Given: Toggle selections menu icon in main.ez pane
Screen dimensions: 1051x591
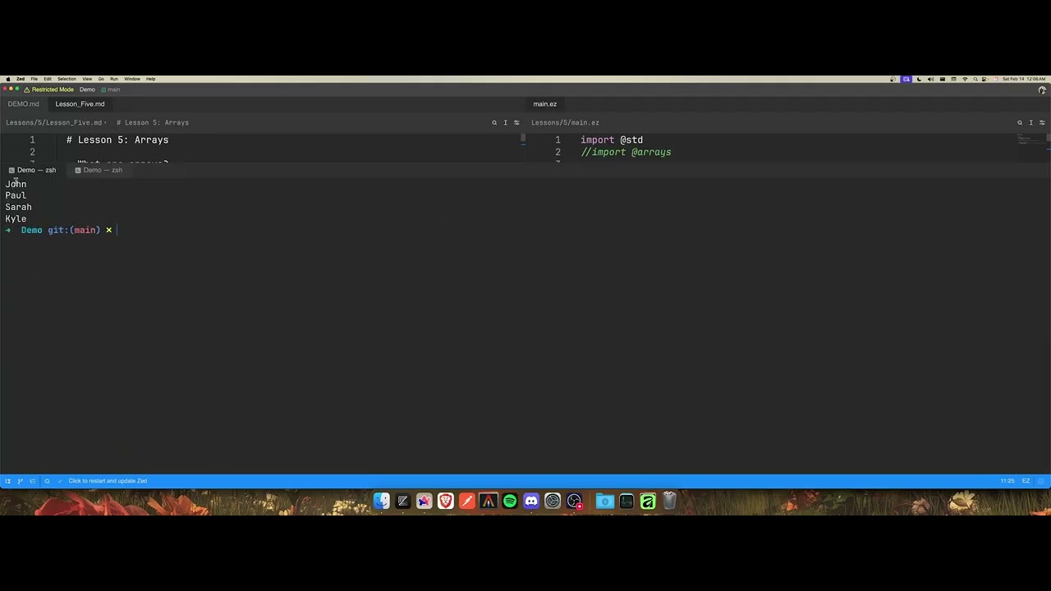Looking at the screenshot, I should (1030, 122).
